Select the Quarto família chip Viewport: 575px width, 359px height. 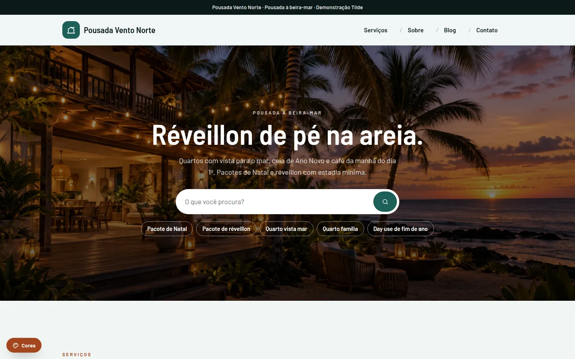click(340, 229)
